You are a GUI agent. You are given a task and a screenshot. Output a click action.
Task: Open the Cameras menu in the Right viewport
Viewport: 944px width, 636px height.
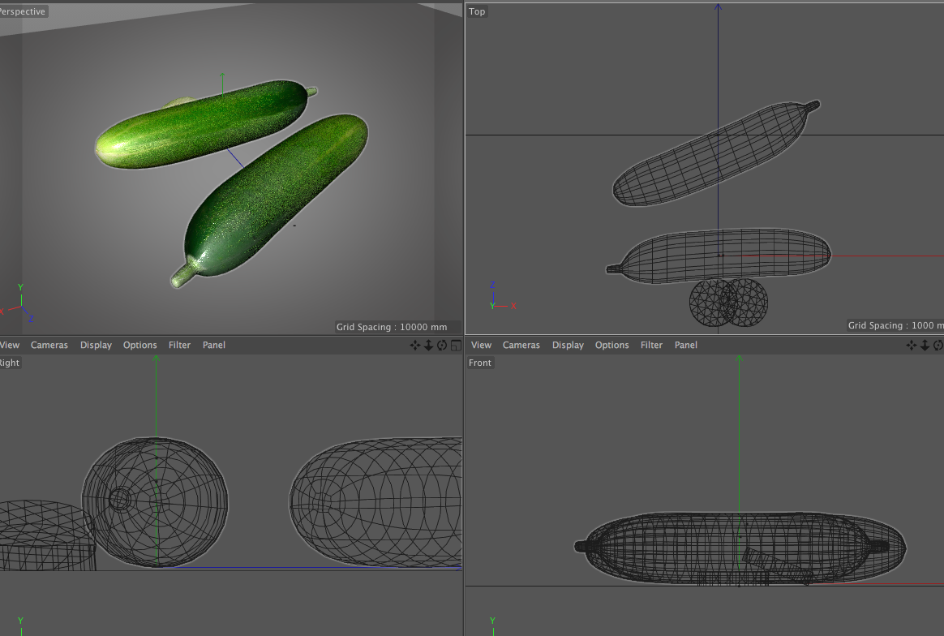[x=49, y=346]
